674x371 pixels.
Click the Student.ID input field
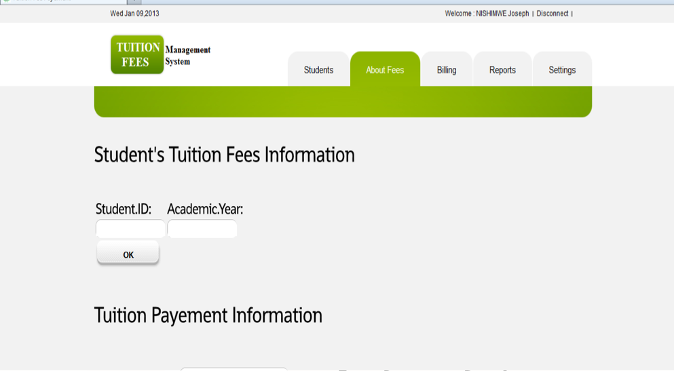[x=130, y=229]
